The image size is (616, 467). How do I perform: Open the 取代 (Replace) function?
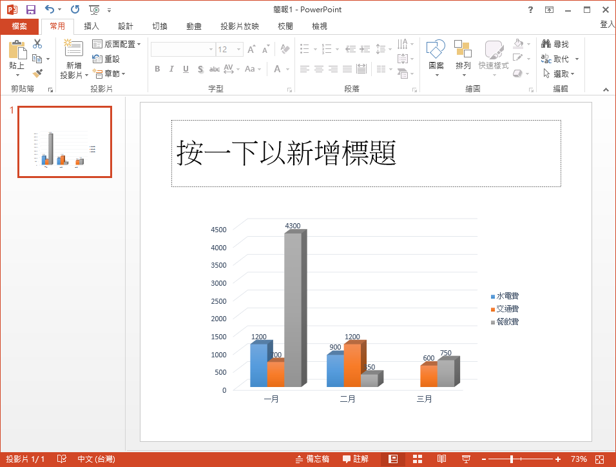coord(557,58)
